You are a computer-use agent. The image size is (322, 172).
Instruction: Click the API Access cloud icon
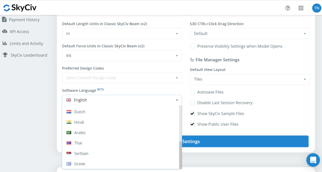5,31
